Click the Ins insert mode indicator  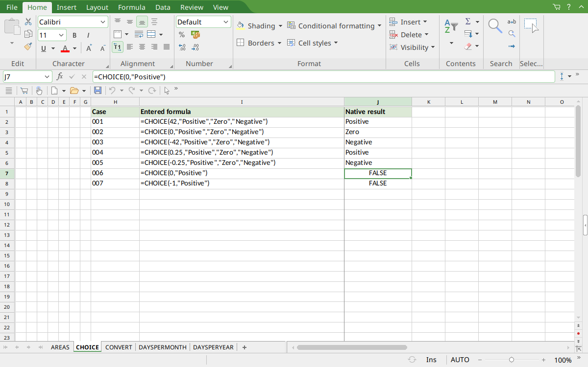[x=431, y=360]
